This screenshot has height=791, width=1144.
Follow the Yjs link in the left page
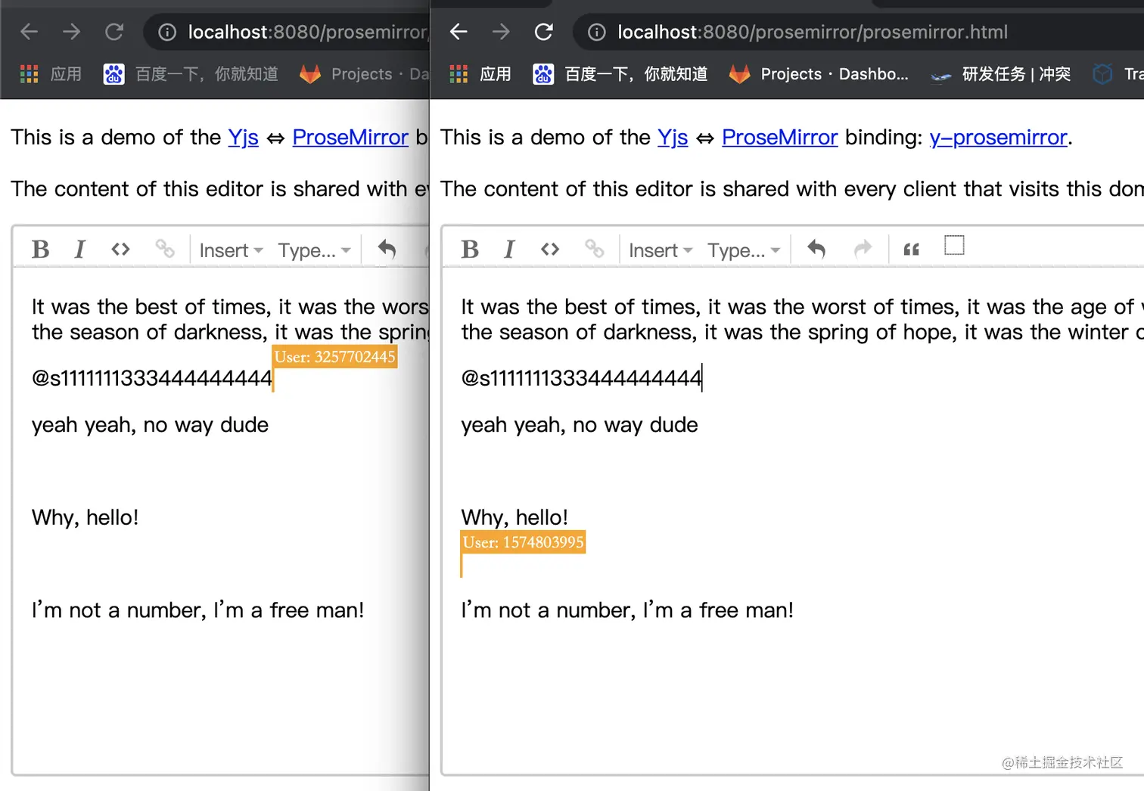tap(243, 137)
